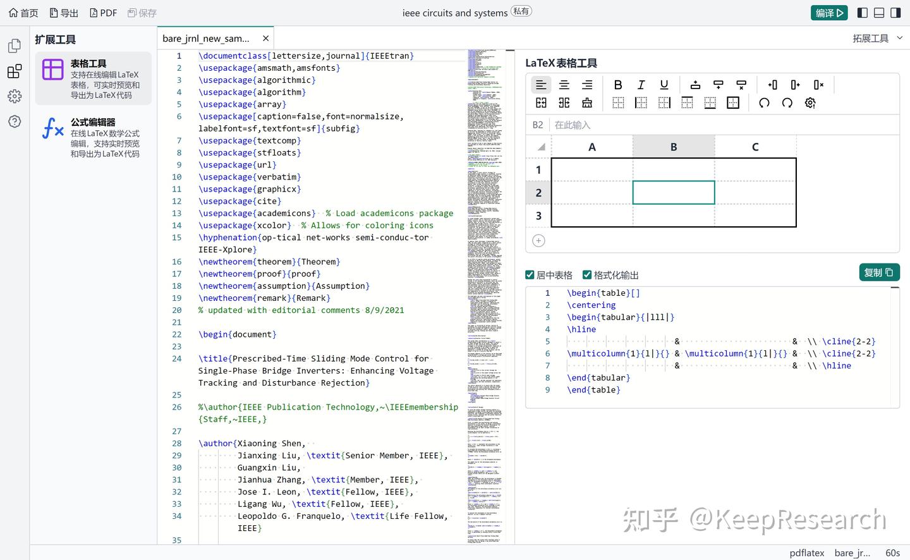Open the extensions icon in left sidebar

point(15,71)
